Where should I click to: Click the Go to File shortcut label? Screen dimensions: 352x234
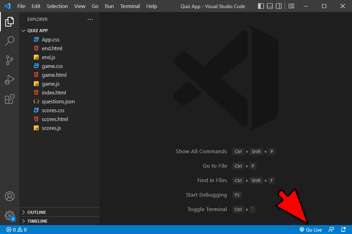(x=215, y=166)
